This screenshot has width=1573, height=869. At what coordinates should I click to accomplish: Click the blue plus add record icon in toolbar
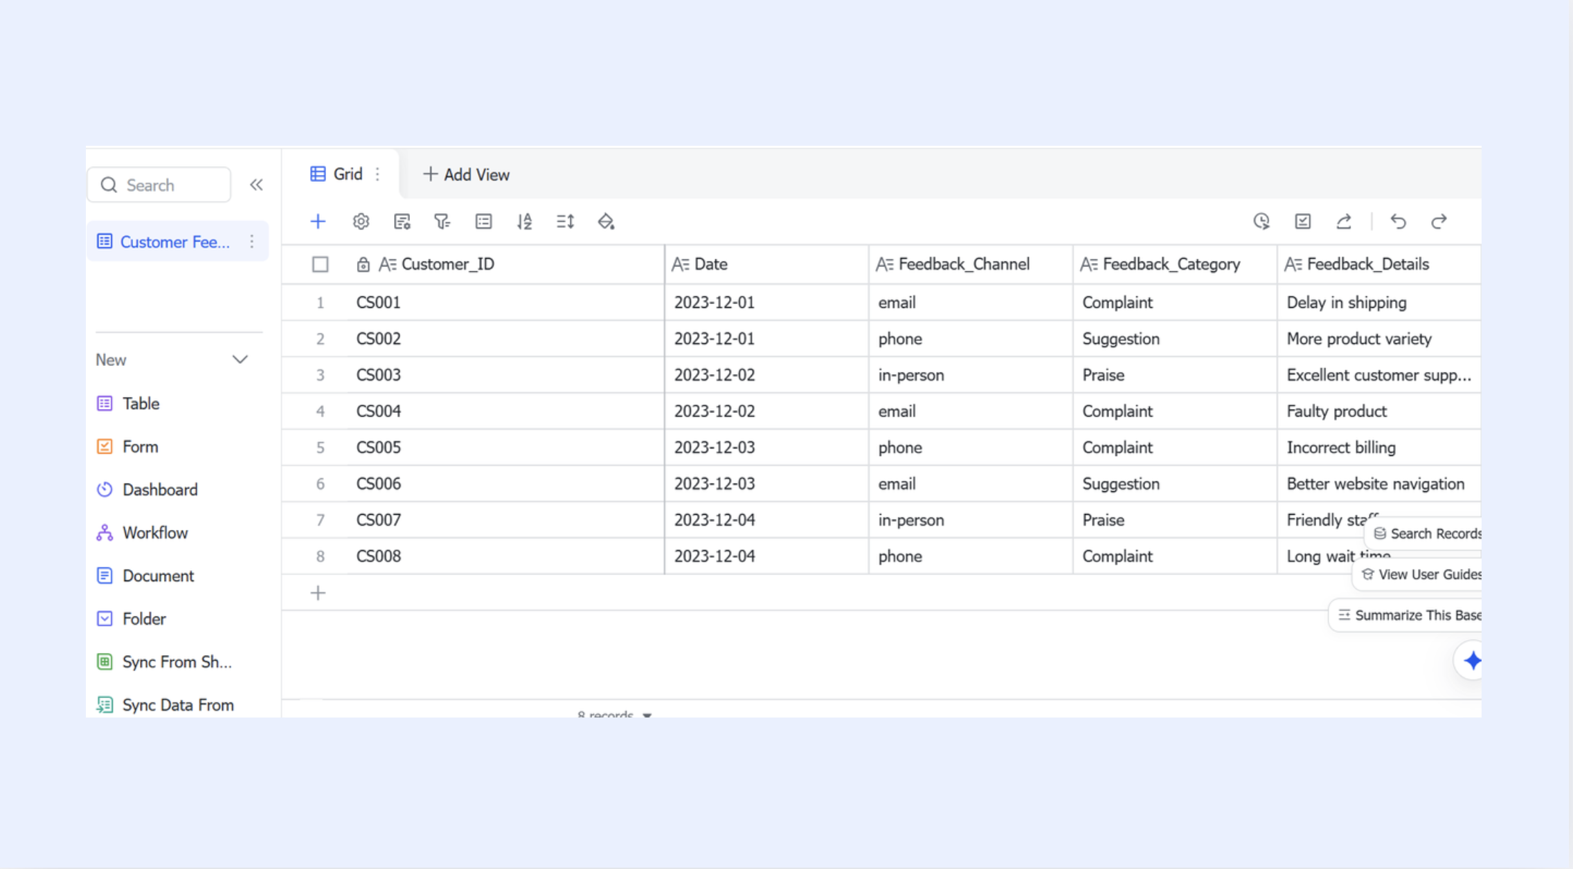tap(318, 221)
